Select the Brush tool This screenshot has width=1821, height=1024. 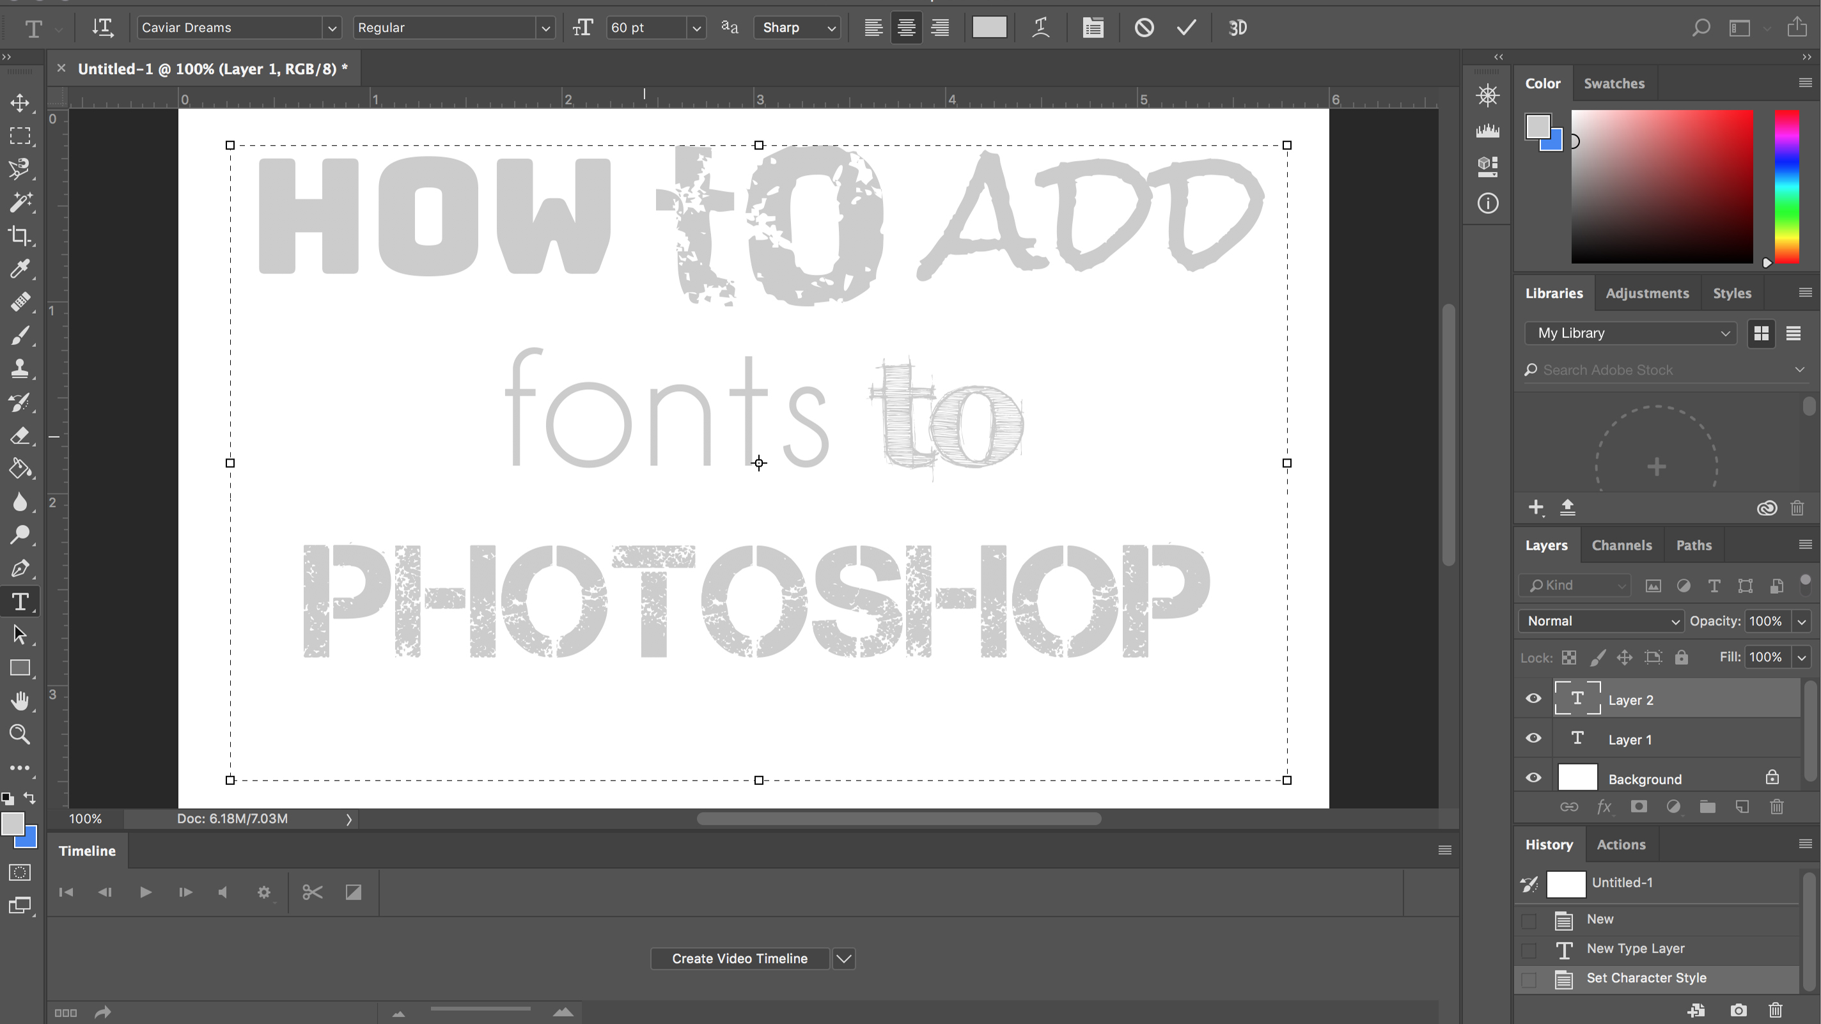19,336
